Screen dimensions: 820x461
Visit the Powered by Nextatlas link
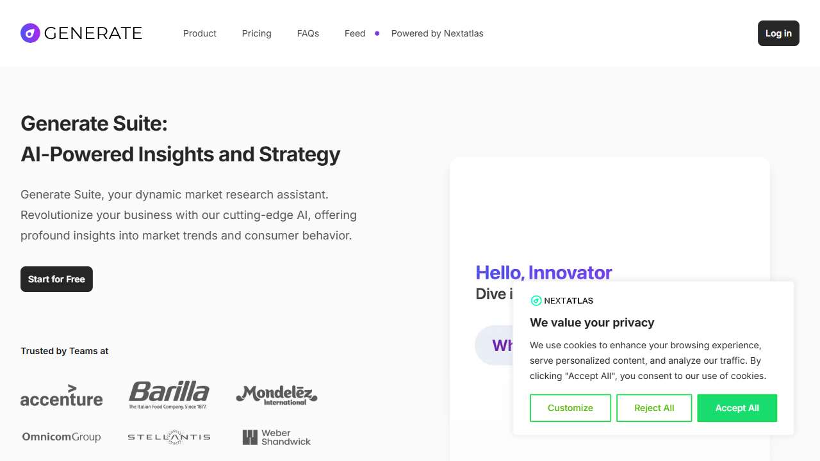(438, 33)
